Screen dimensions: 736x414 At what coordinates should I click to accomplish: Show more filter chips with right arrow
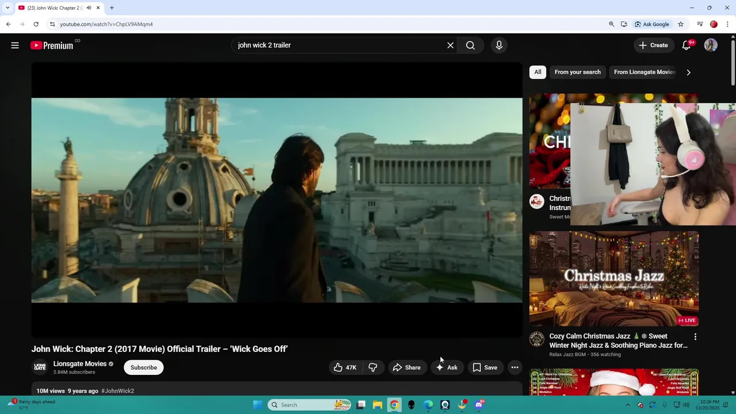[x=688, y=72]
